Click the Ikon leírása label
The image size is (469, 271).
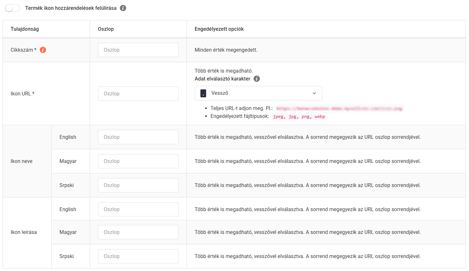point(24,232)
